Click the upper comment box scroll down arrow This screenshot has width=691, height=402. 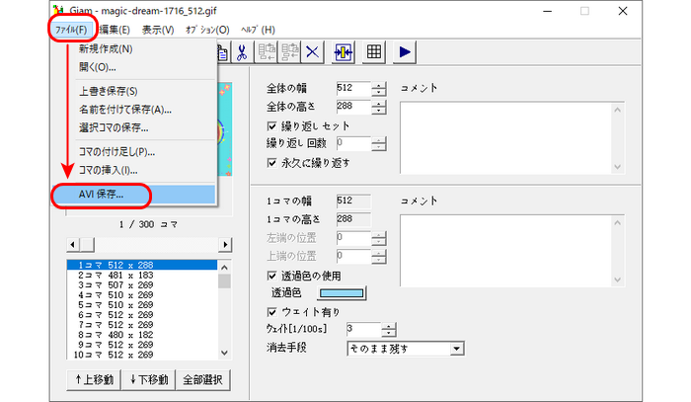coord(618,167)
